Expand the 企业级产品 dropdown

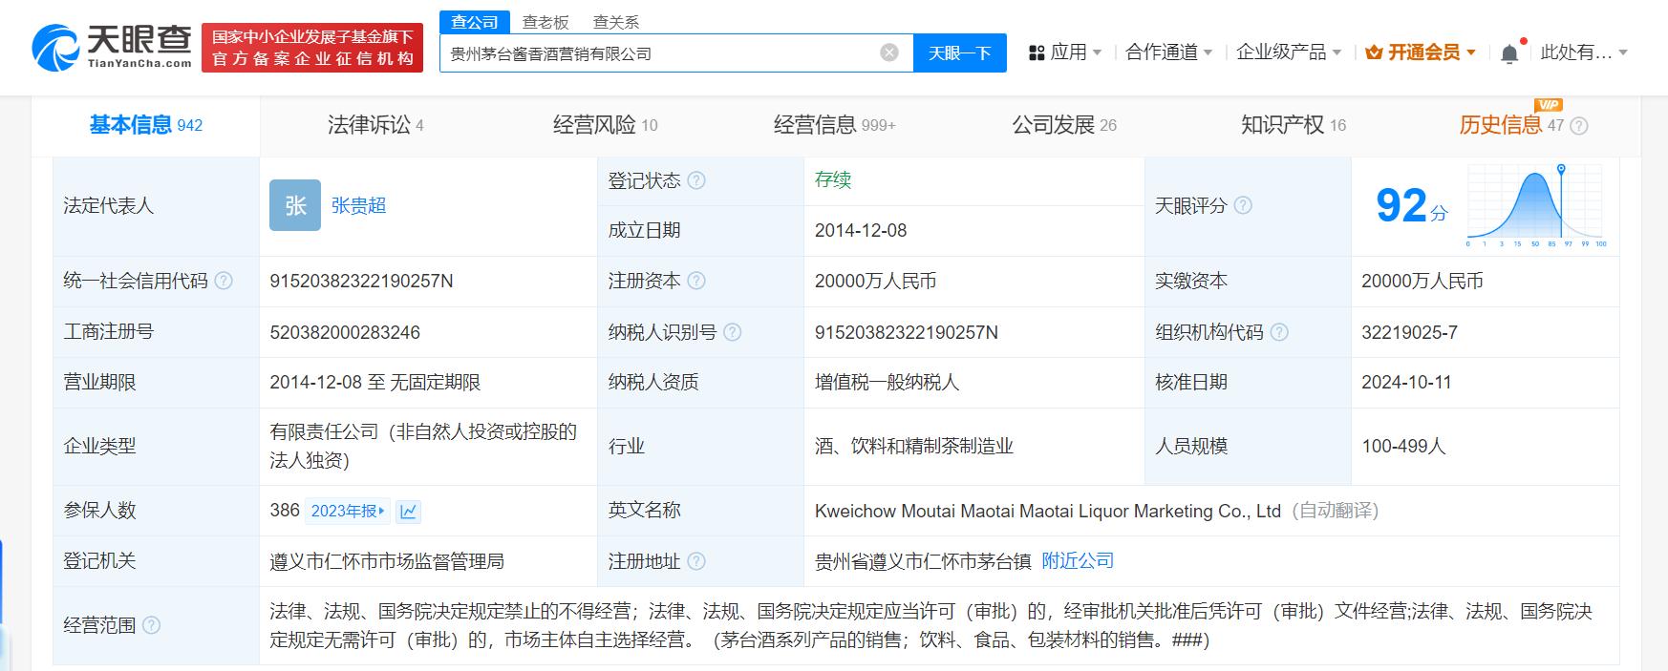[x=1288, y=52]
